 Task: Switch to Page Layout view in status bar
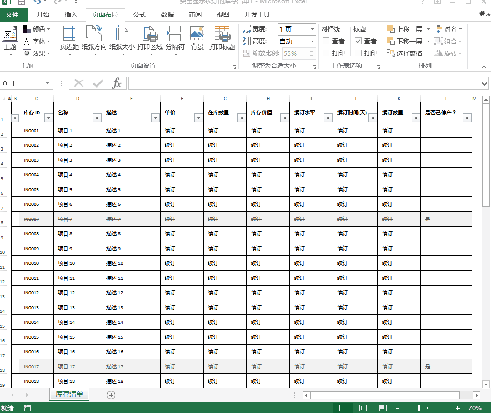tap(363, 408)
